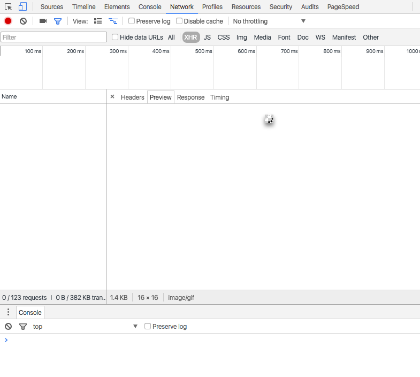Toggle the network filter funnel icon
Image resolution: width=420 pixels, height=377 pixels.
[x=58, y=21]
